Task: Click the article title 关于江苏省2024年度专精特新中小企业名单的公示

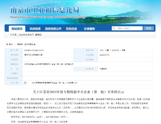Action: coord(79,92)
